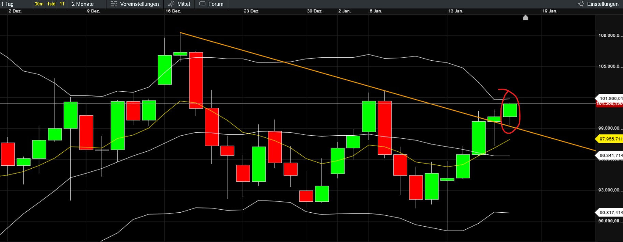This screenshot has height=242, width=623.
Task: Click the red current price tag
Action: coord(609,104)
